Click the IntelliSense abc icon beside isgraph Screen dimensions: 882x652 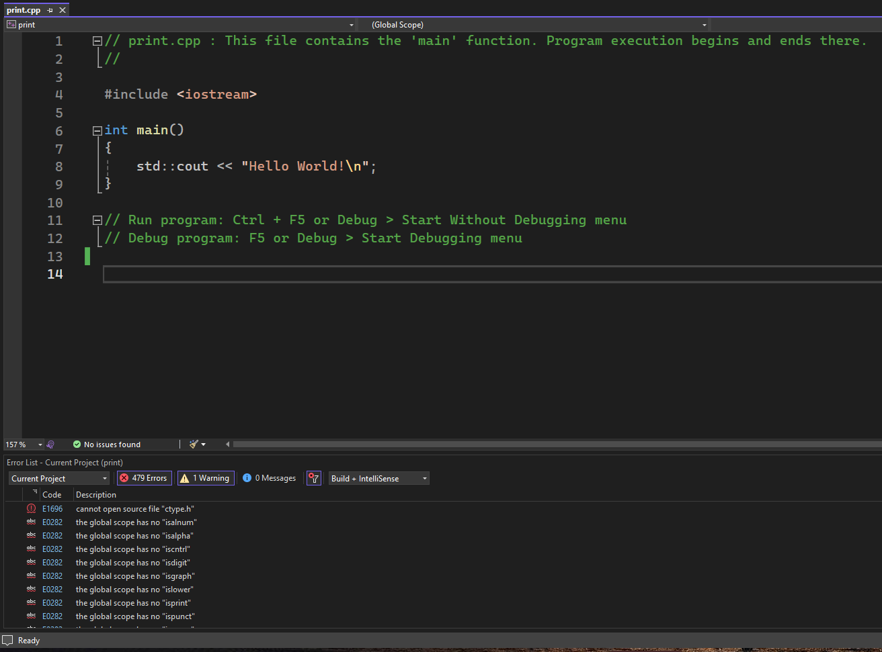(31, 575)
